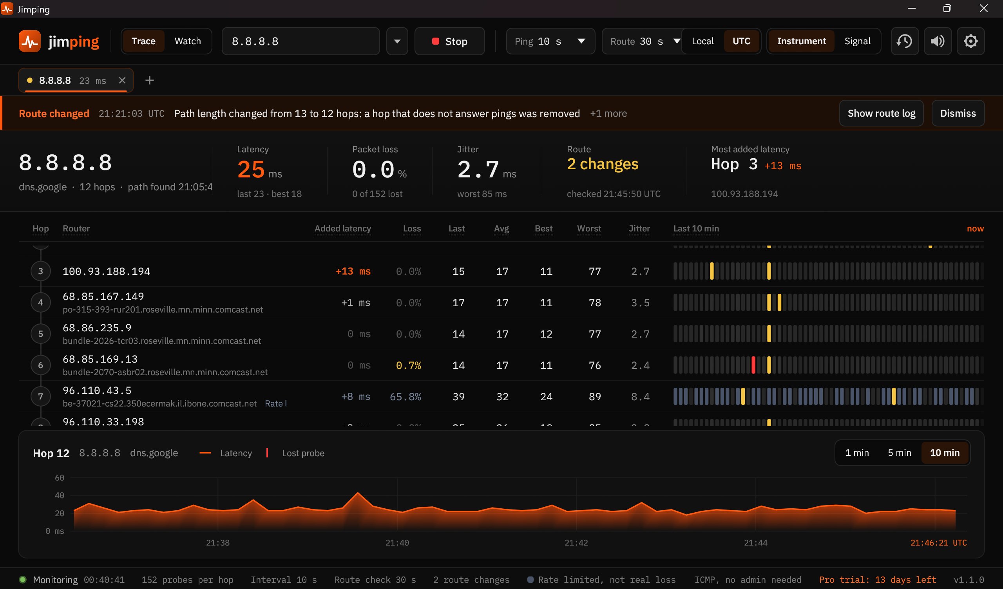1003x589 pixels.
Task: Click '+1 more' in alert banner
Action: point(608,114)
